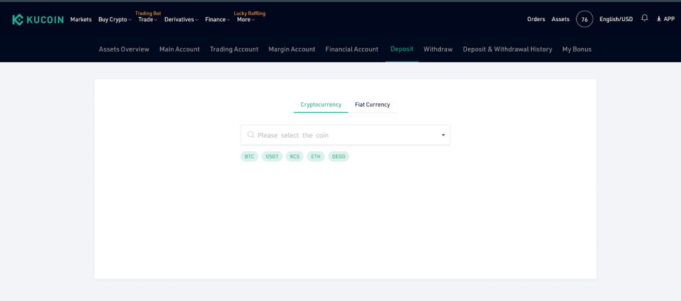Choose the DEGO quick-select chip

pyautogui.click(x=339, y=156)
